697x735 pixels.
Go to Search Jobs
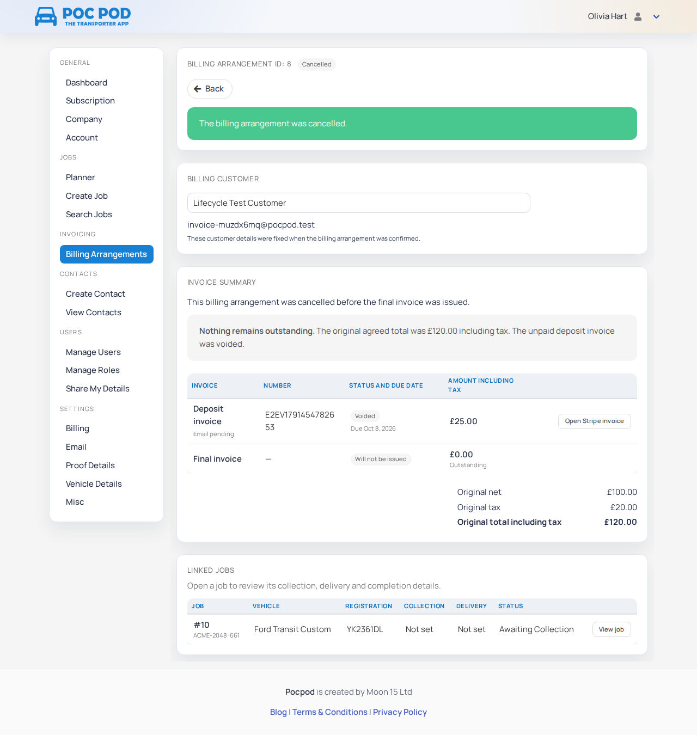[x=89, y=215]
